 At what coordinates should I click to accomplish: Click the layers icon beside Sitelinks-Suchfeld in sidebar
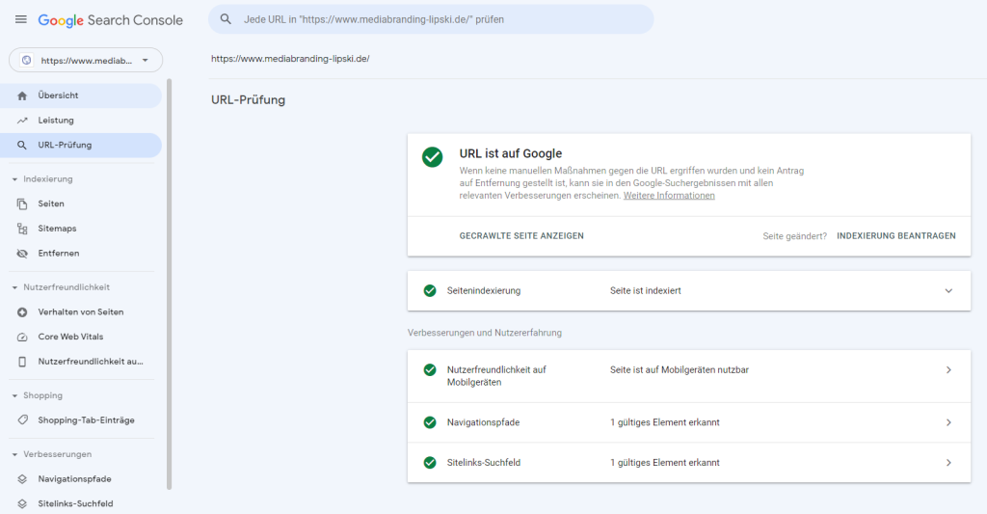tap(22, 504)
